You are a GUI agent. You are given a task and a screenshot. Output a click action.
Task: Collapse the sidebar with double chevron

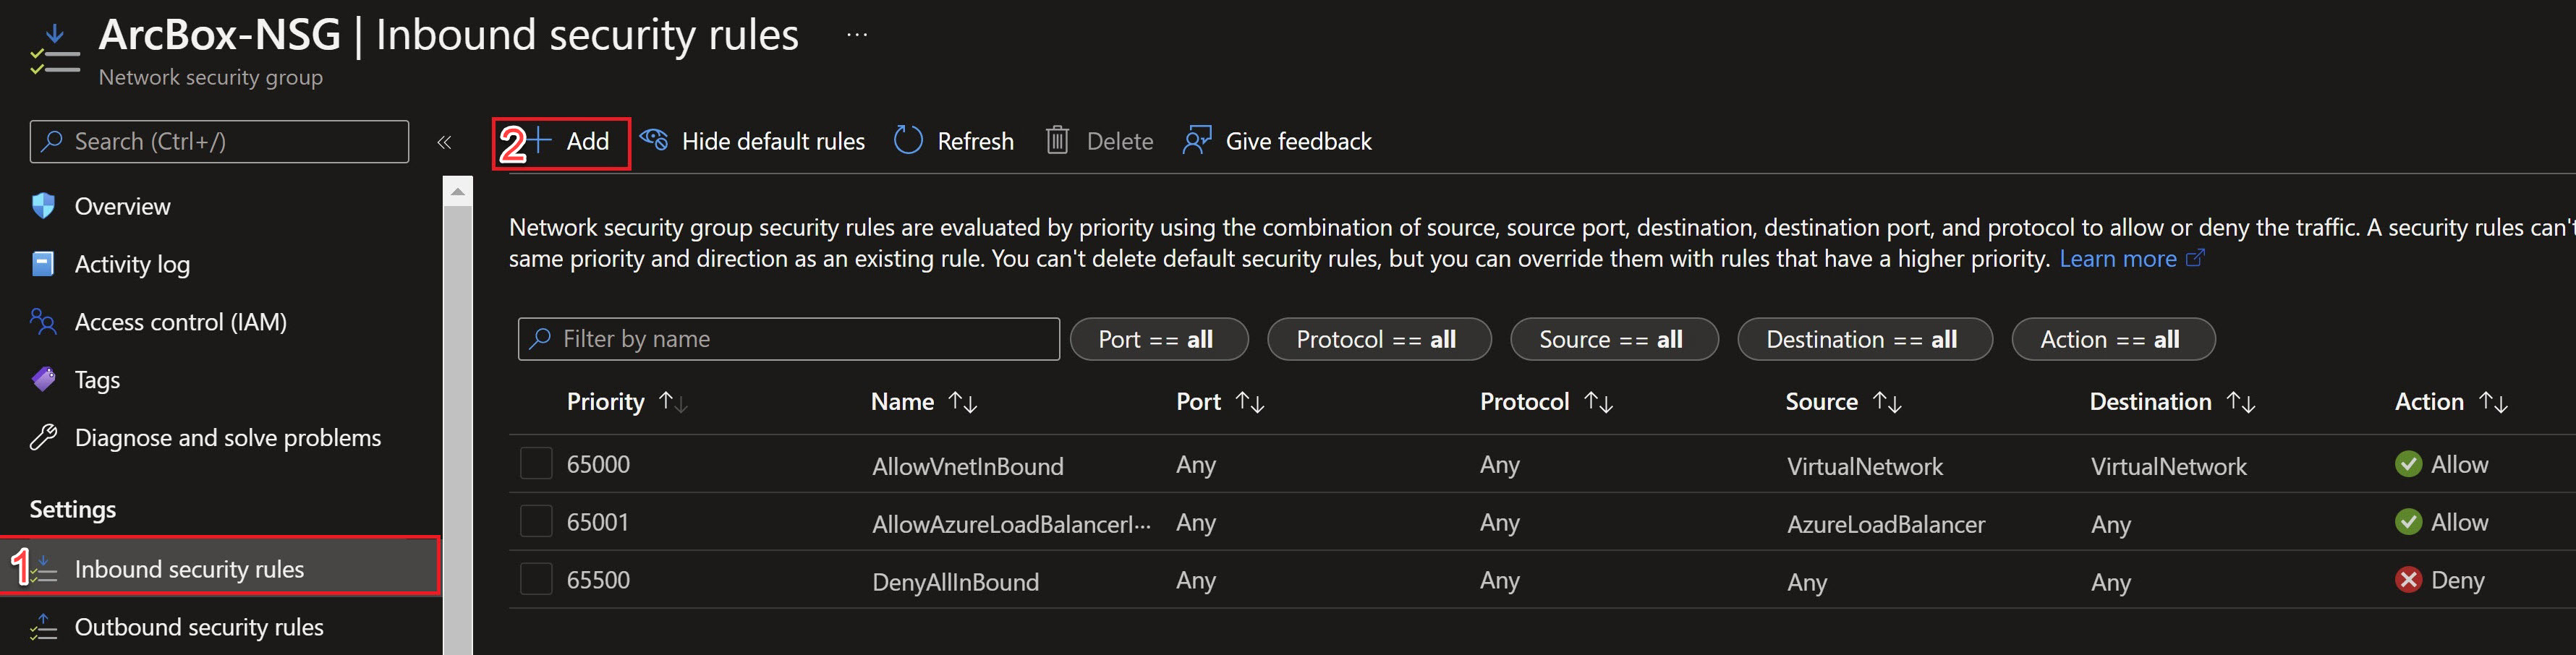[444, 143]
